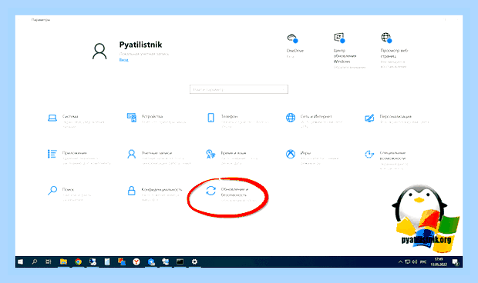The width and height of the screenshot is (478, 283).
Task: Open the volume speaker tray icon
Action: click(x=415, y=261)
